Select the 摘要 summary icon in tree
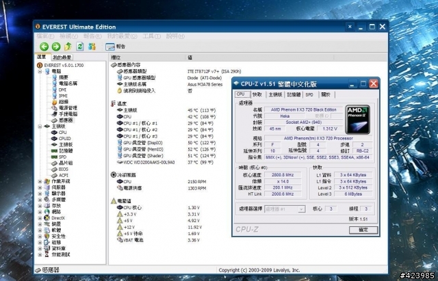This screenshot has height=281, width=438. point(55,77)
